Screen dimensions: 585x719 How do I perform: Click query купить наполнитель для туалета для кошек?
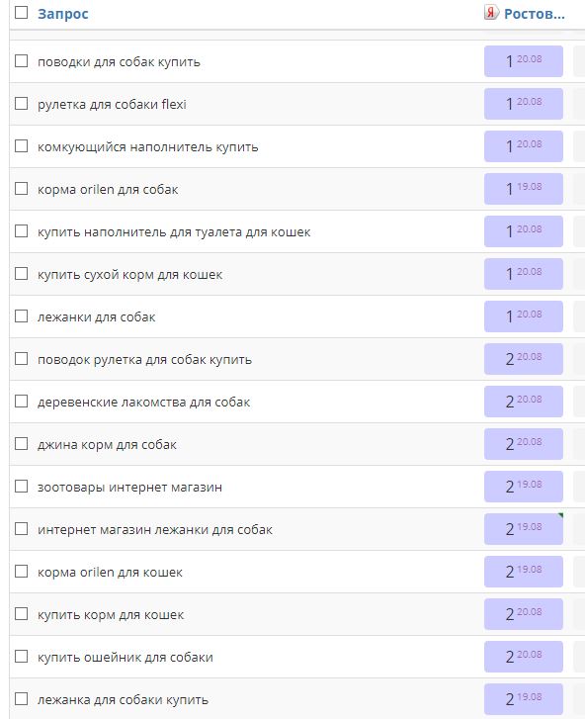point(174,232)
